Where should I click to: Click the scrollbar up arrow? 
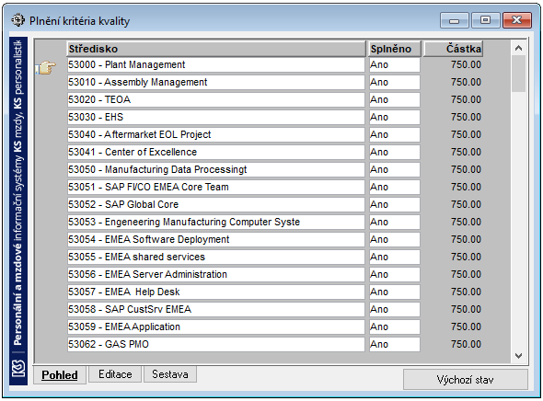[x=518, y=49]
